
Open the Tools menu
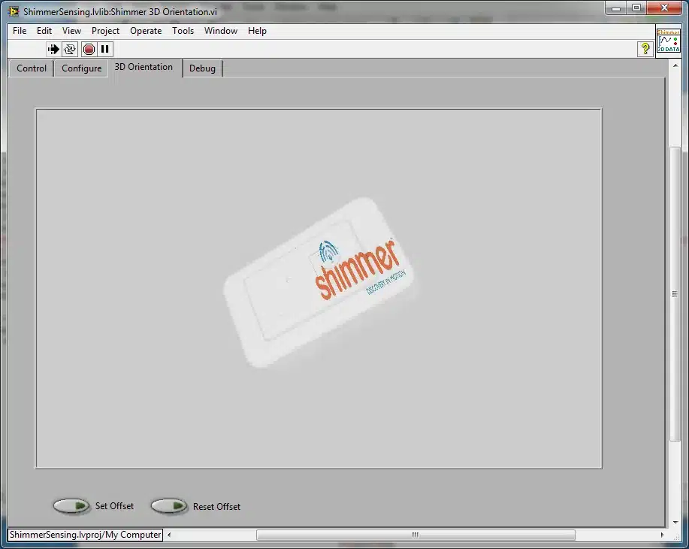coord(183,31)
